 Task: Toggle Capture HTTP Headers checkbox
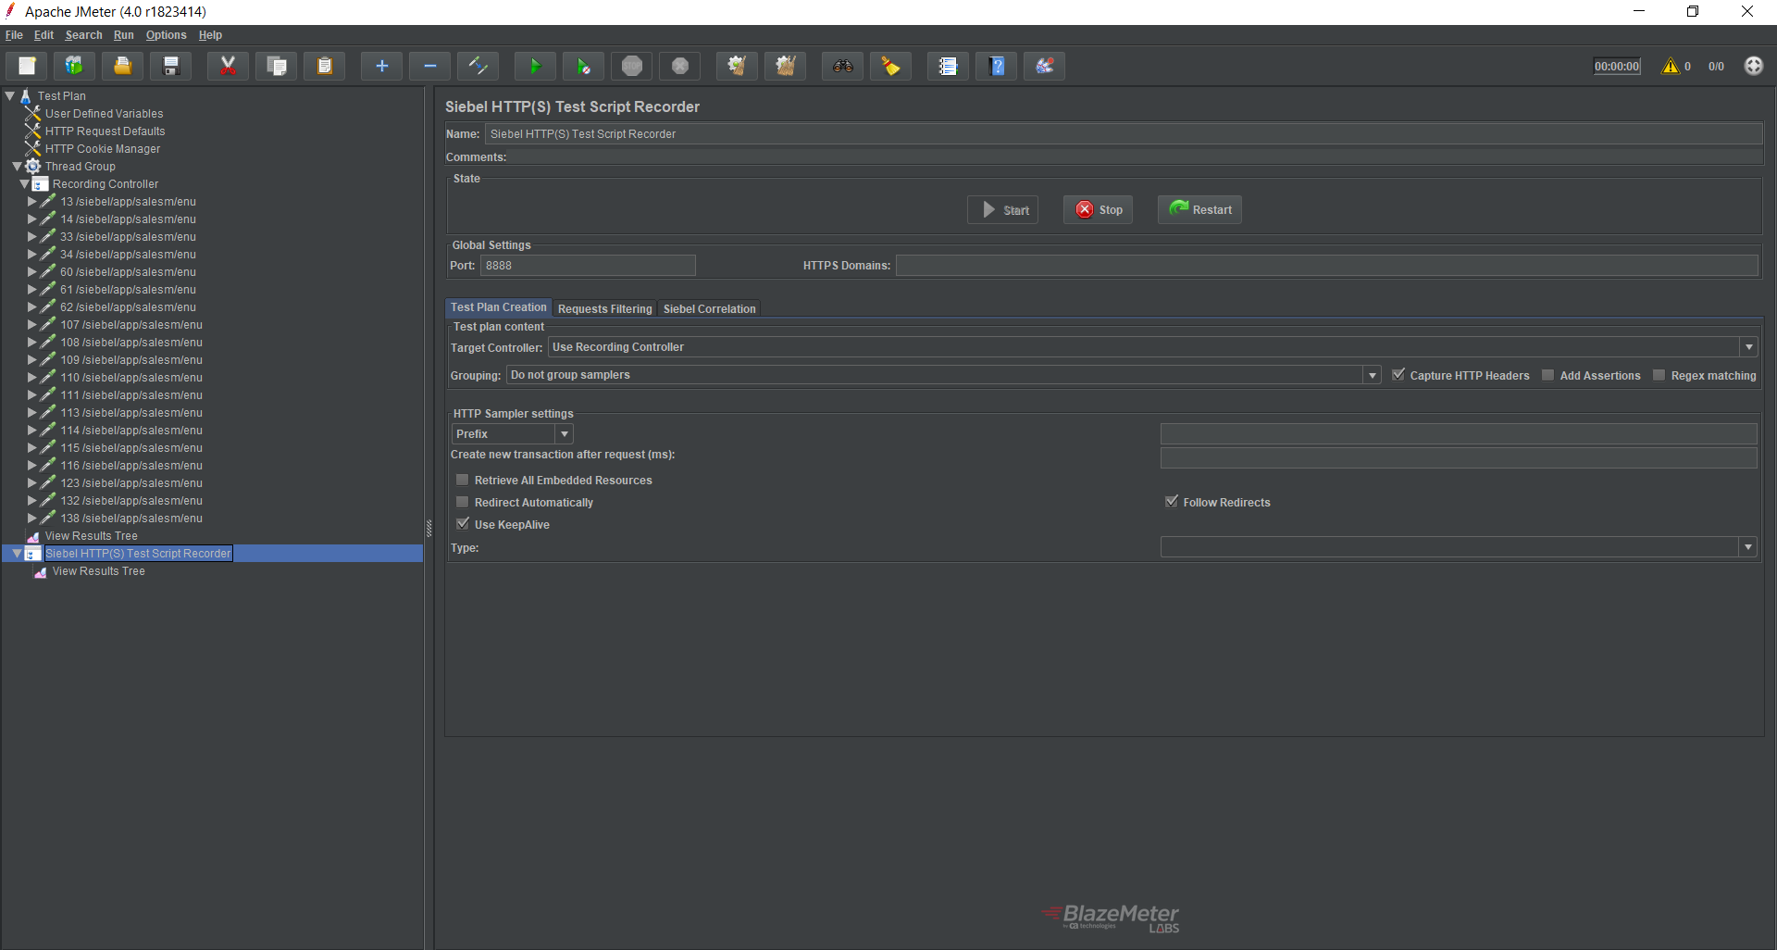1398,375
